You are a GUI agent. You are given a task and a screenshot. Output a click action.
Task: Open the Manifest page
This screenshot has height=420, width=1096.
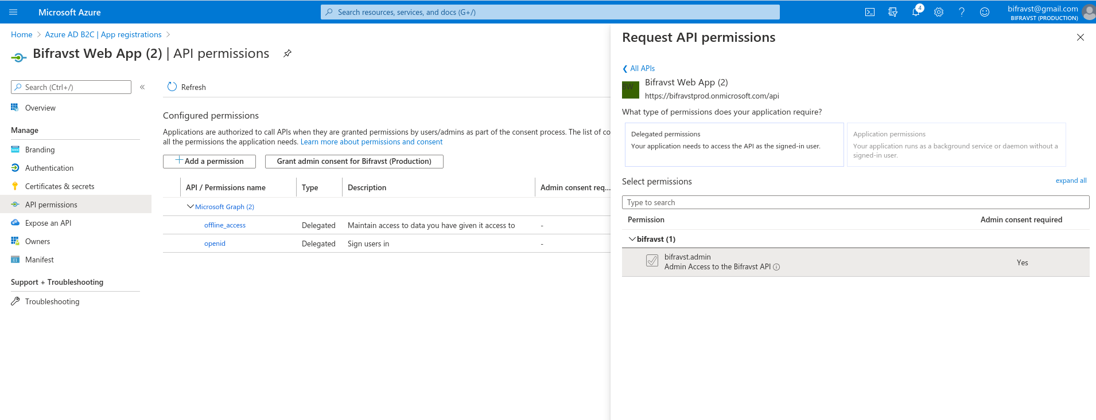pos(40,260)
